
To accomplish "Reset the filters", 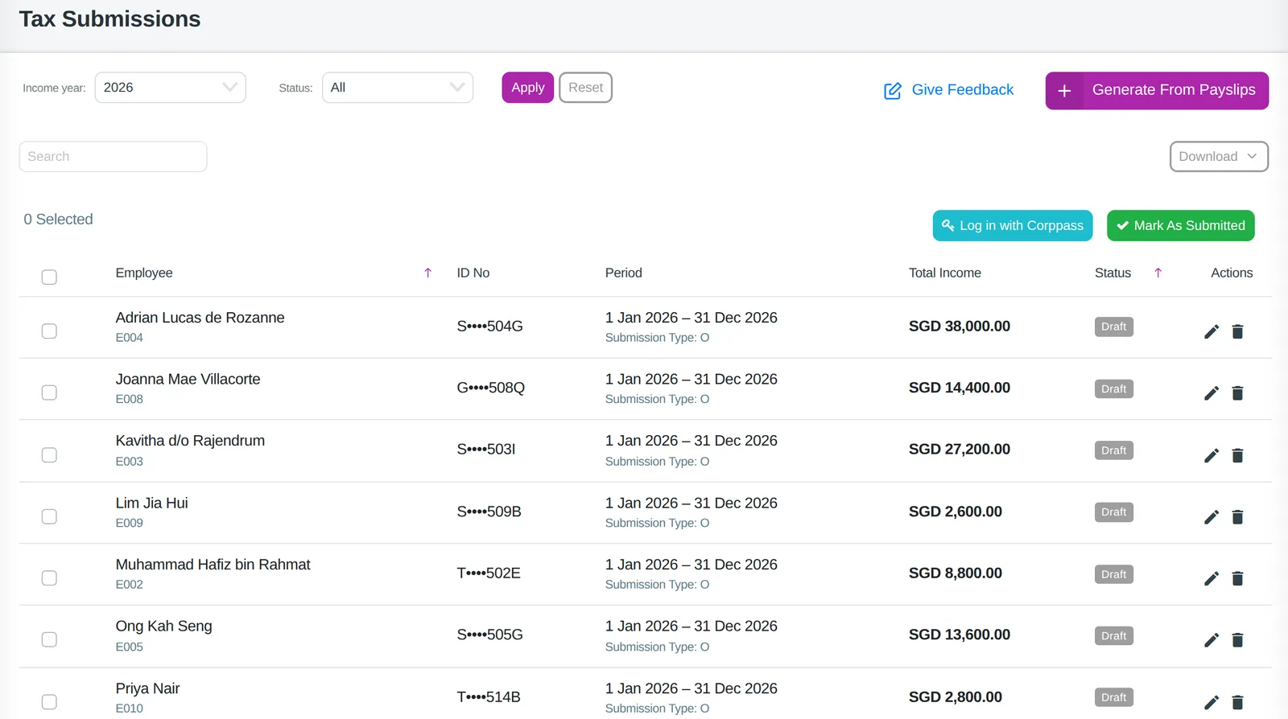I will coord(585,88).
